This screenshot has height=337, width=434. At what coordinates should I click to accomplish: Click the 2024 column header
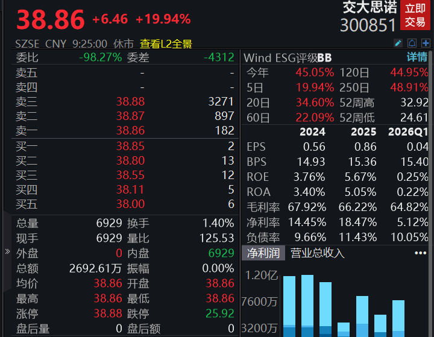pos(312,132)
